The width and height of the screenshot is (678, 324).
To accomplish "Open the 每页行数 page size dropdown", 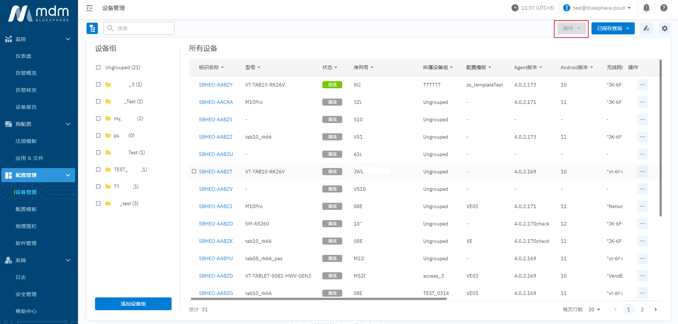I will coord(594,309).
